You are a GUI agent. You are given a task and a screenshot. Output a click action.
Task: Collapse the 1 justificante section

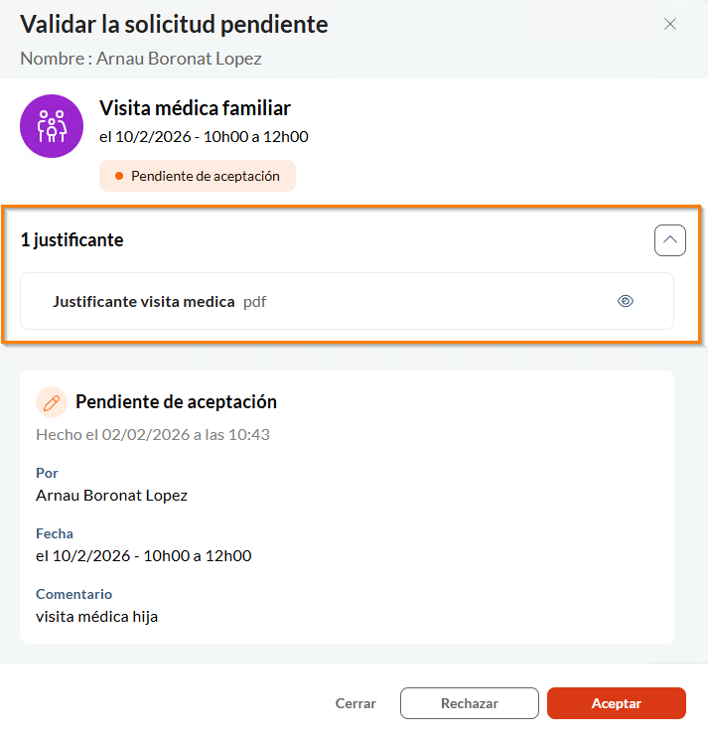[x=670, y=240]
